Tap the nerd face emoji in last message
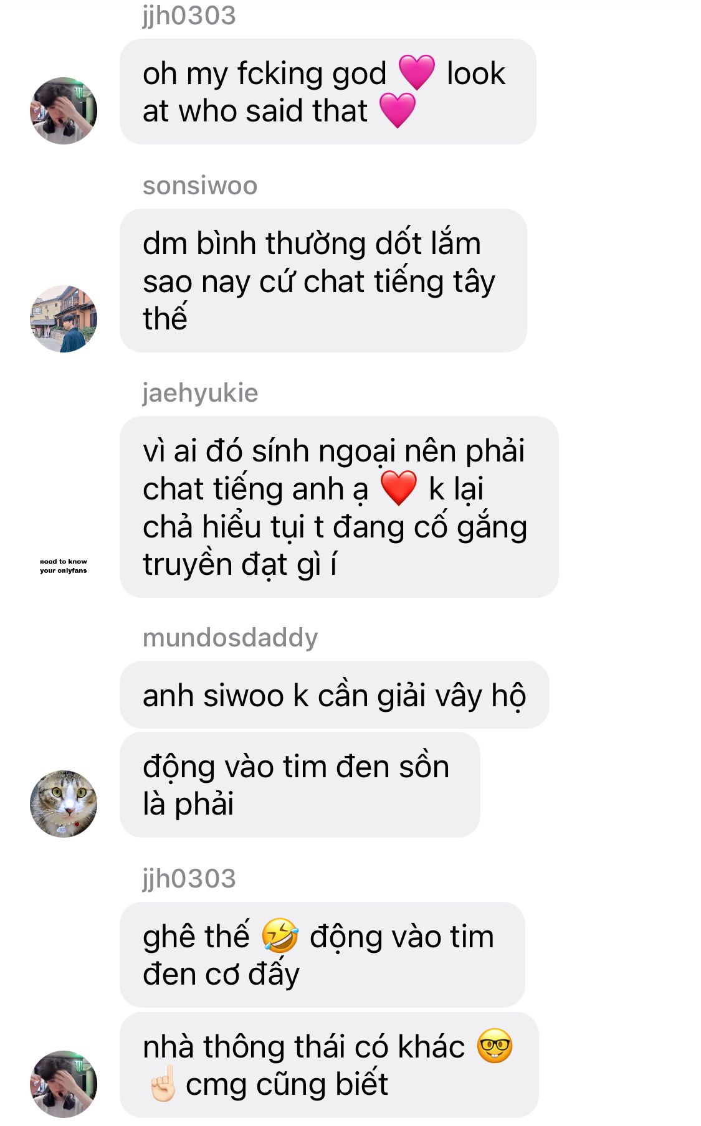This screenshot has width=701, height=1126. (x=495, y=1046)
